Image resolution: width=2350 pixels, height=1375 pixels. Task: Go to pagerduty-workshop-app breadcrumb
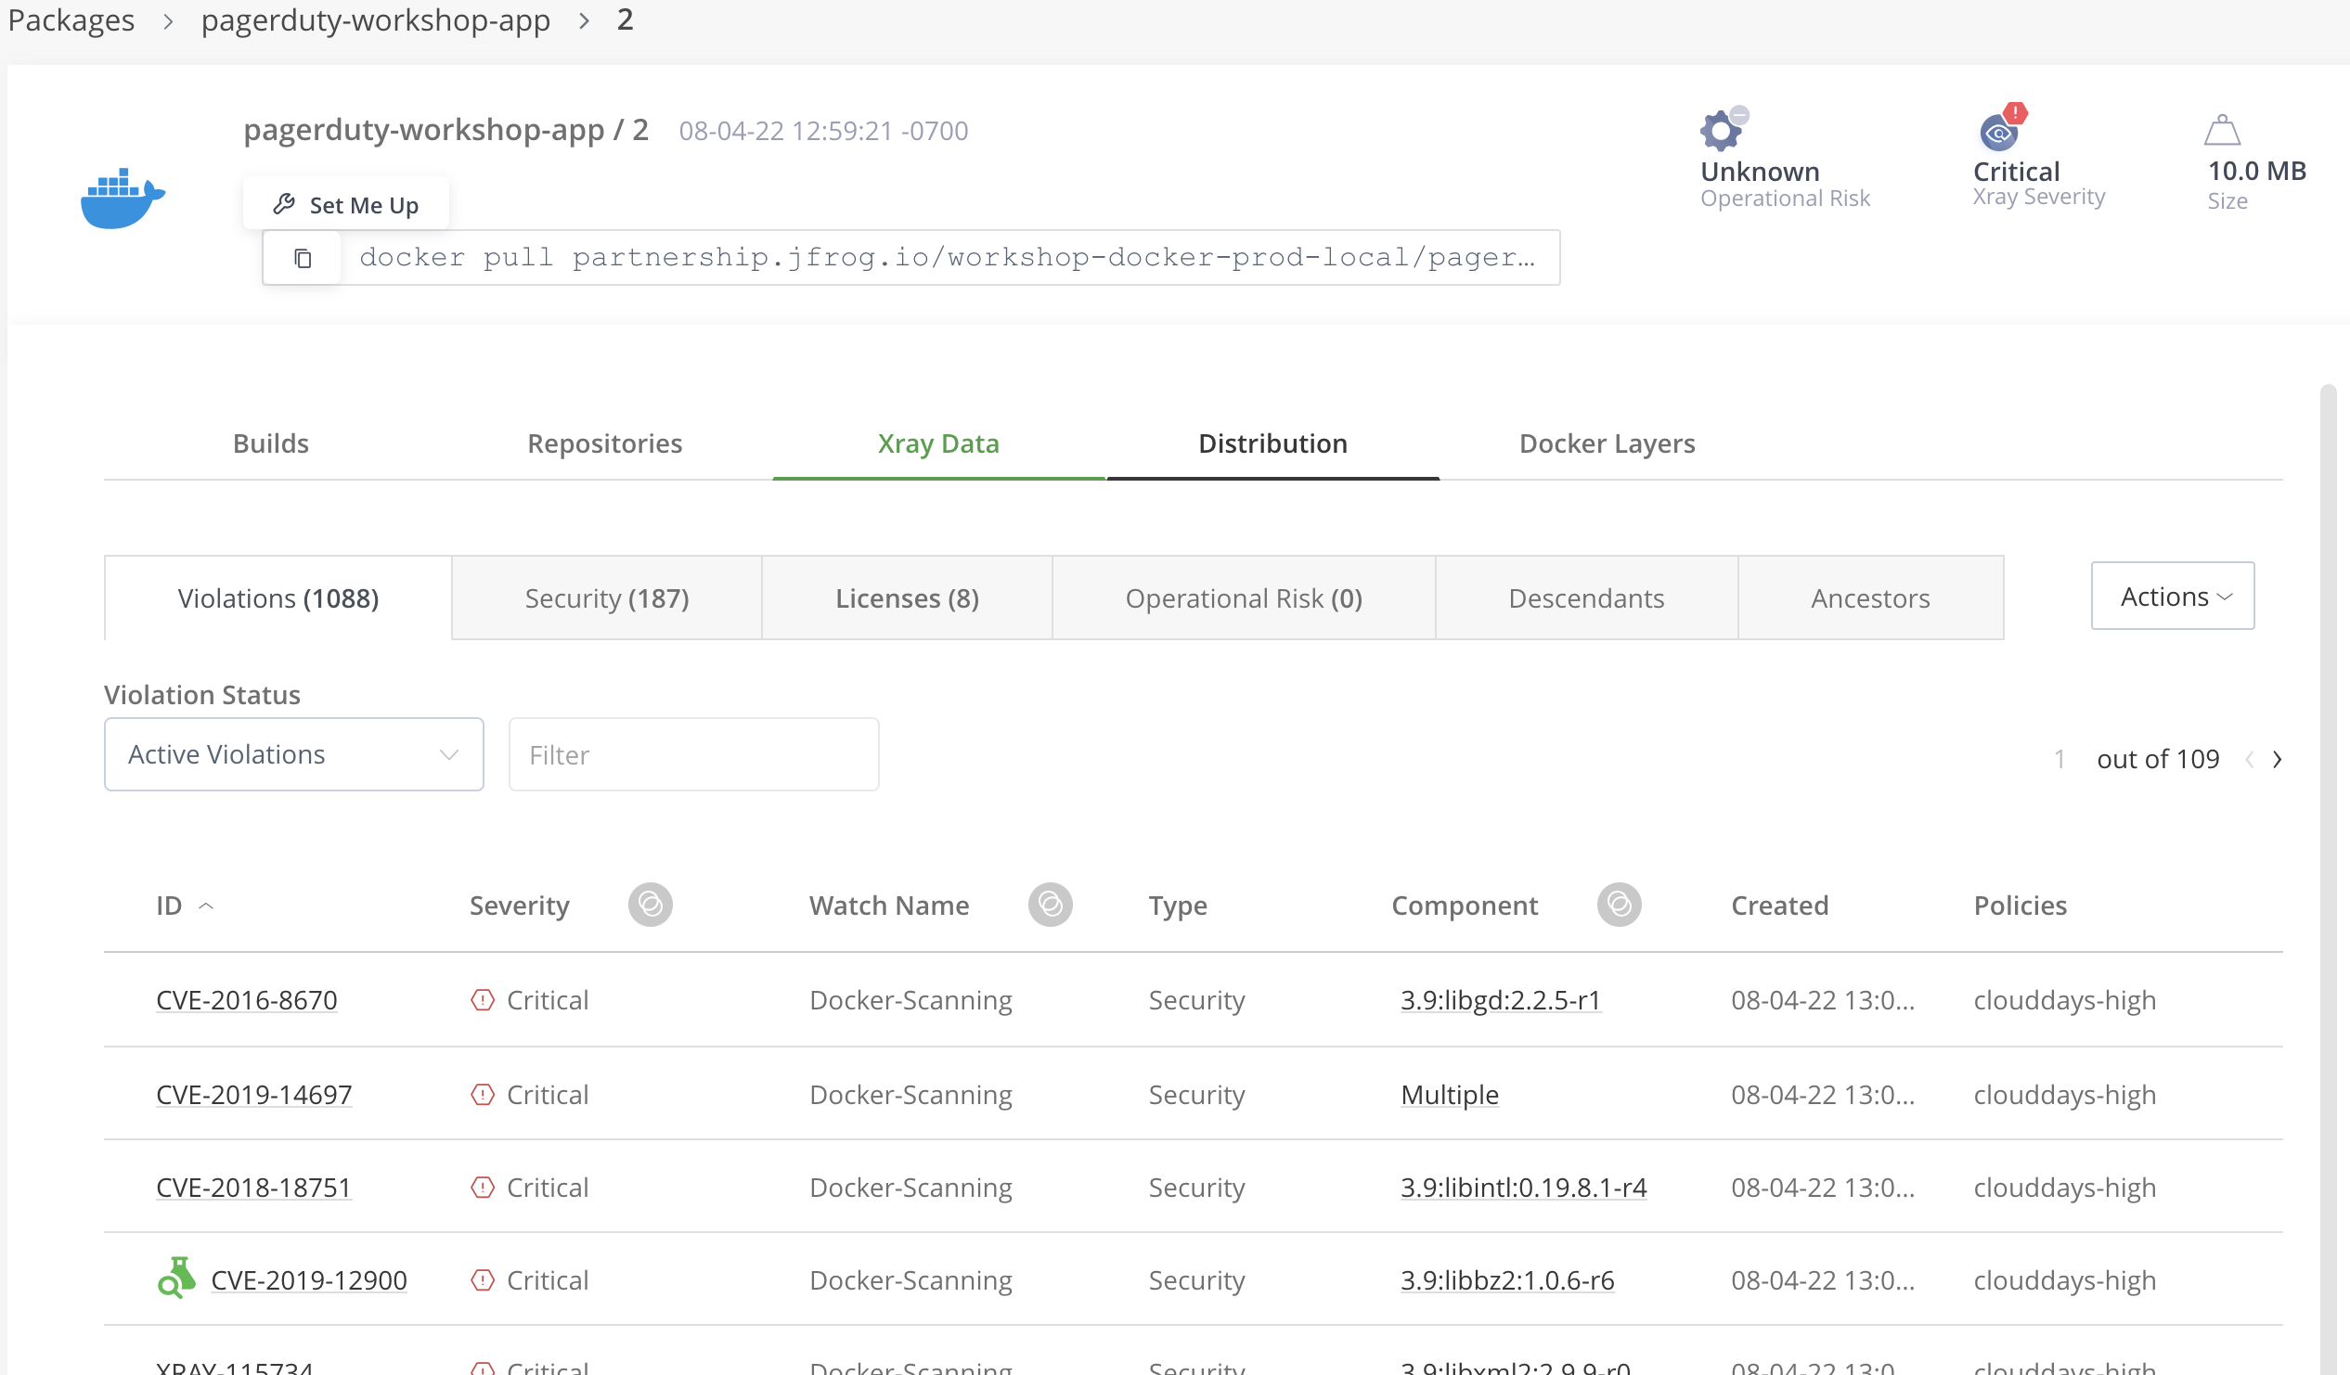coord(375,19)
